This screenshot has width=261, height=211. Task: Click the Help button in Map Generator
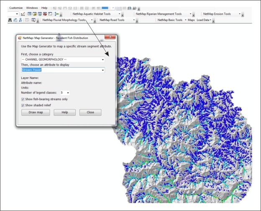tap(64, 112)
